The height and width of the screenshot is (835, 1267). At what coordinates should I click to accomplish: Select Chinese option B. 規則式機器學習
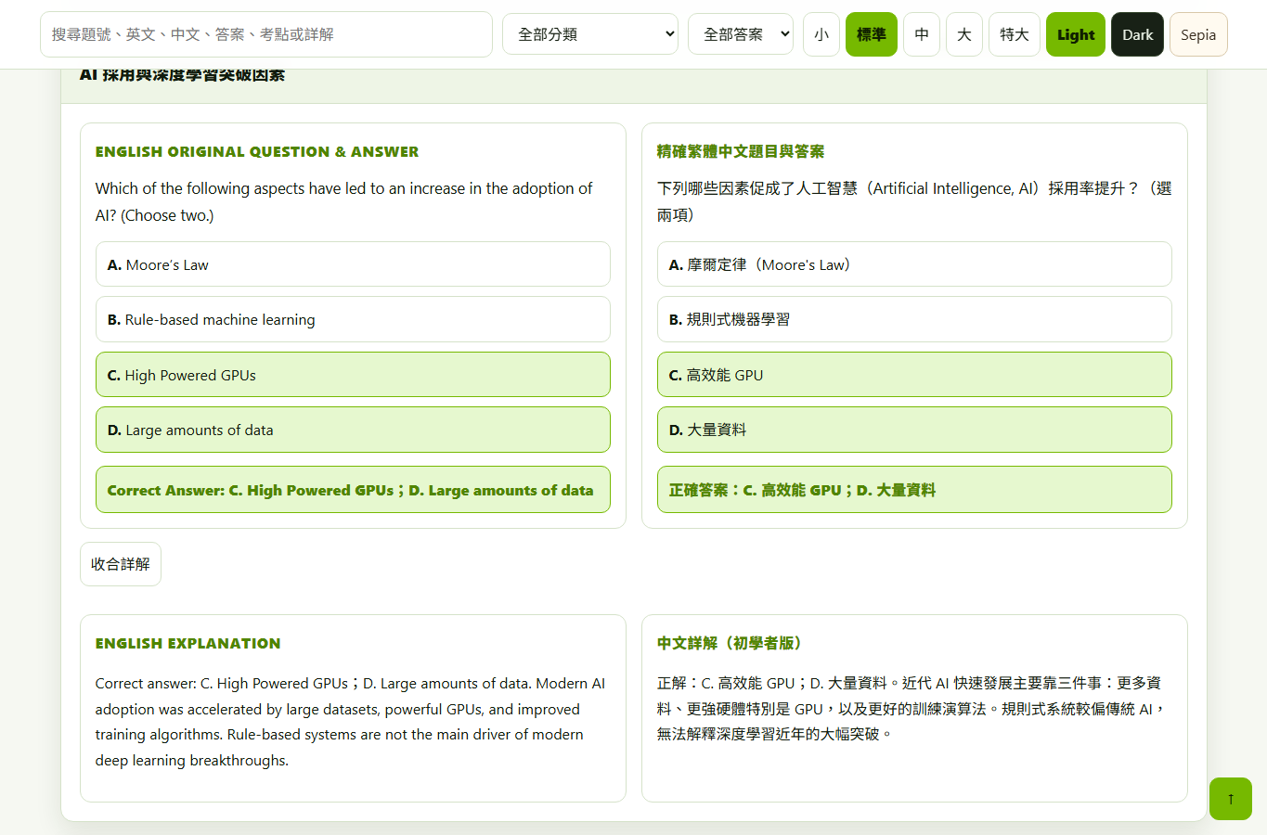(914, 319)
